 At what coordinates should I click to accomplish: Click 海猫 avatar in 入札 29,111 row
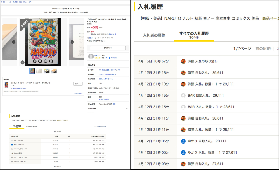[183, 84]
